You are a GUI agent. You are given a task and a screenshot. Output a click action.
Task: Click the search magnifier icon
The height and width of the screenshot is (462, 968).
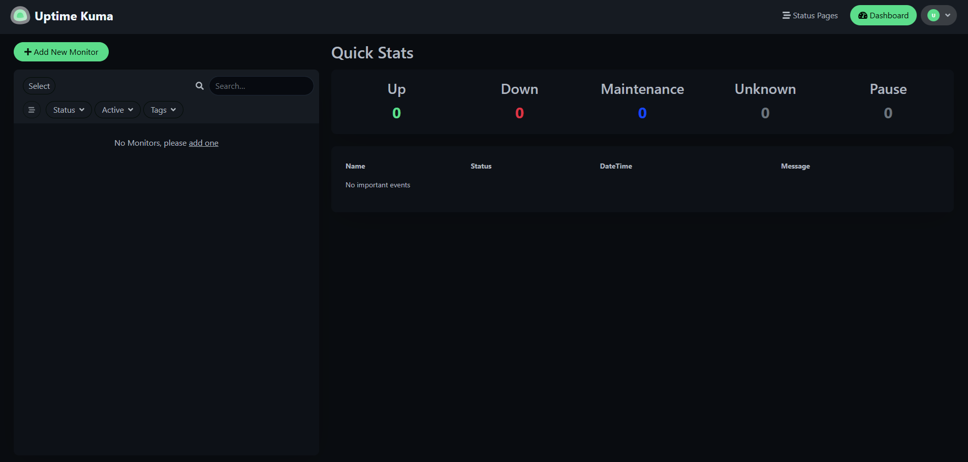200,86
